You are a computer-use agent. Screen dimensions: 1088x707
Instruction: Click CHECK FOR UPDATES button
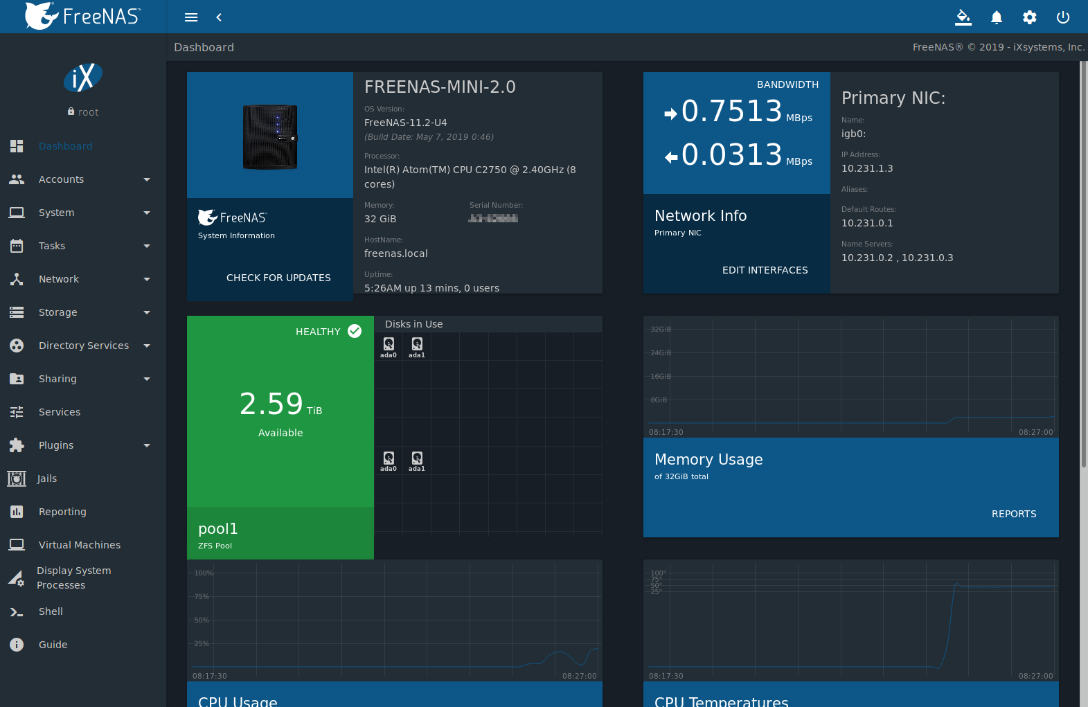pos(278,278)
